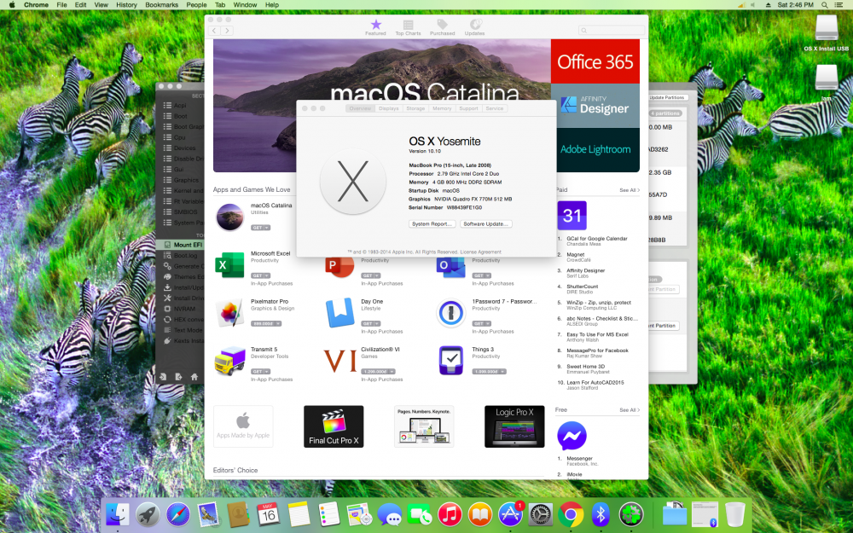Select Mount EFI tool in Clover sidebar
This screenshot has width=853, height=533.
[x=180, y=245]
